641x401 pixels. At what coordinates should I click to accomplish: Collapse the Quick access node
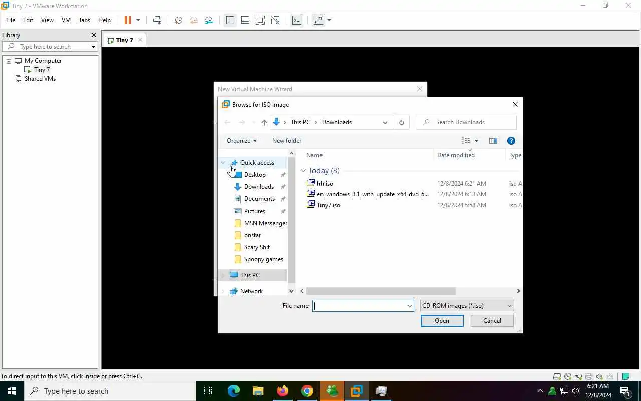click(x=223, y=163)
